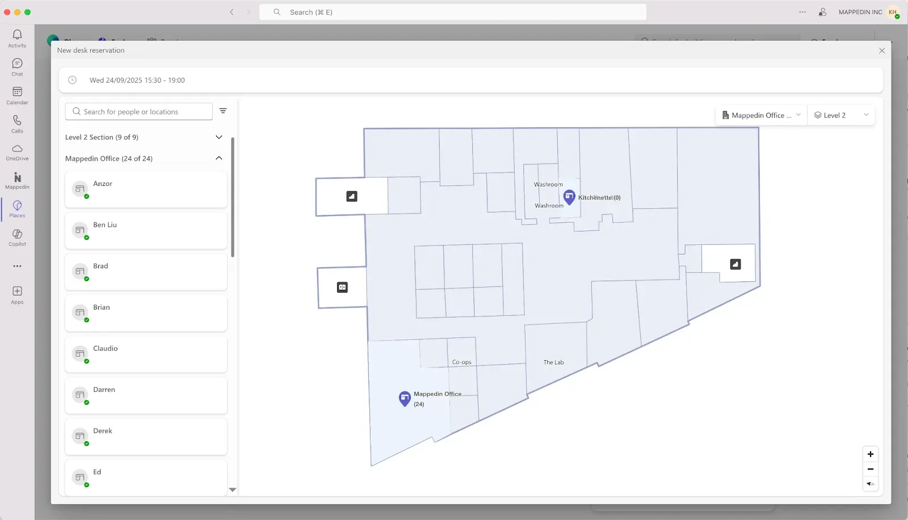Select the Claudio desk

tap(146, 354)
